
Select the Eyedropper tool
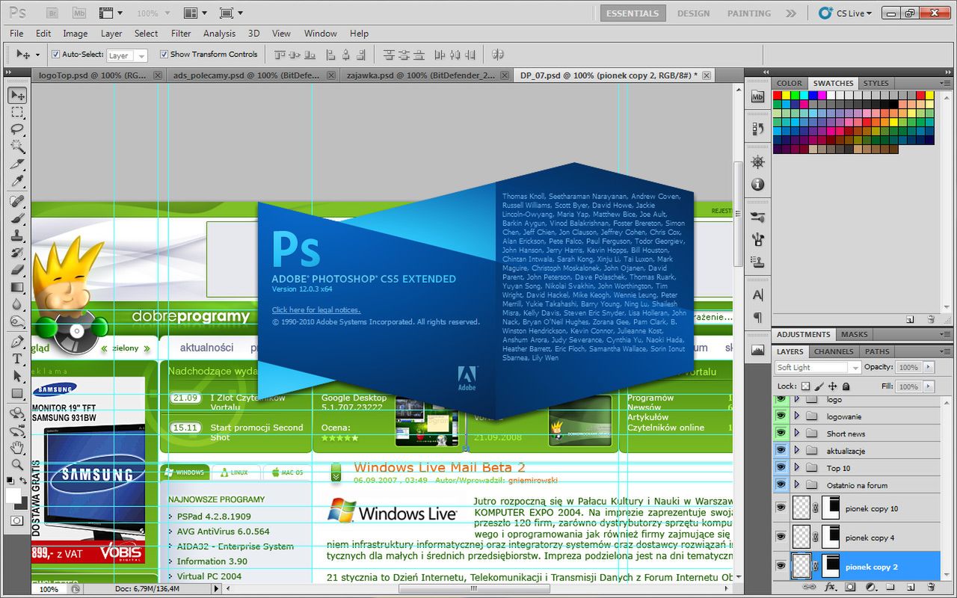click(x=17, y=182)
